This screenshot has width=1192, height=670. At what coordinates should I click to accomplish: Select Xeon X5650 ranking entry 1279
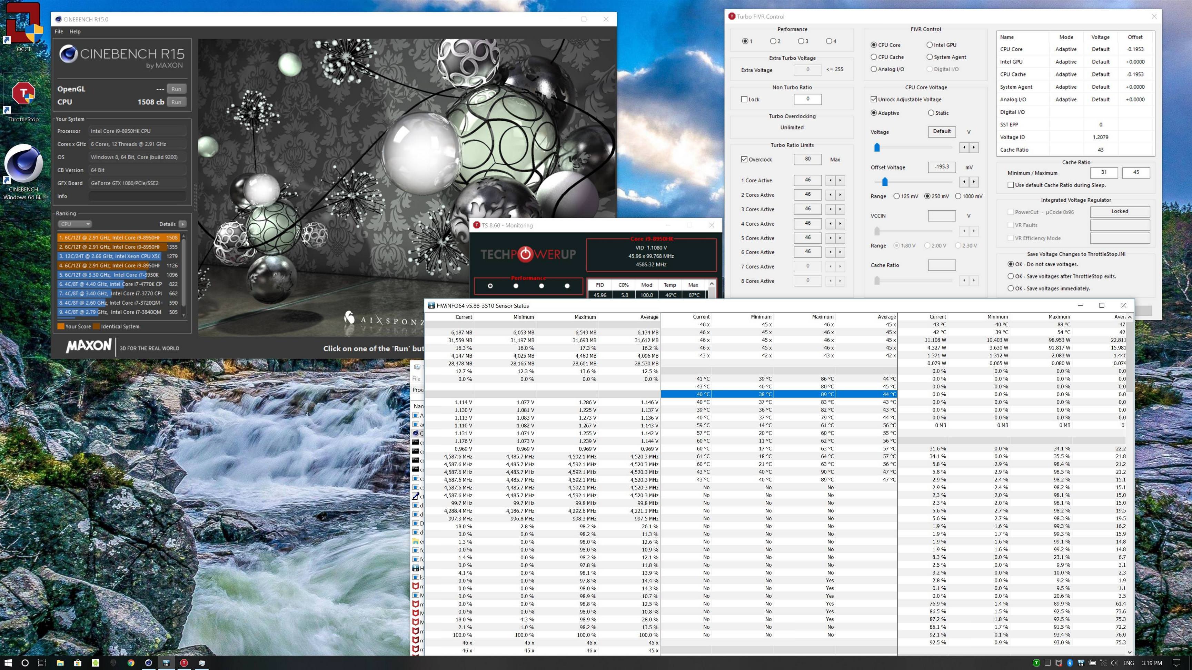[x=118, y=256]
